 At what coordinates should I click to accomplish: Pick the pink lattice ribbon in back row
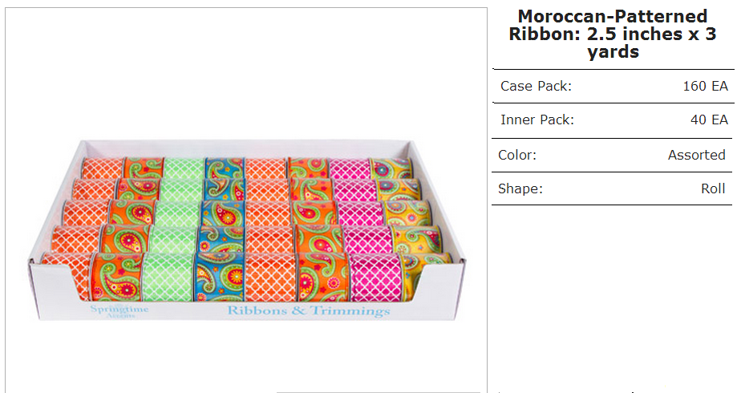350,168
